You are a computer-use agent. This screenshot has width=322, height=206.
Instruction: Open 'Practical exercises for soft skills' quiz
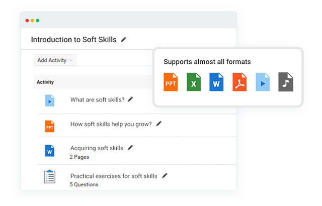[114, 176]
